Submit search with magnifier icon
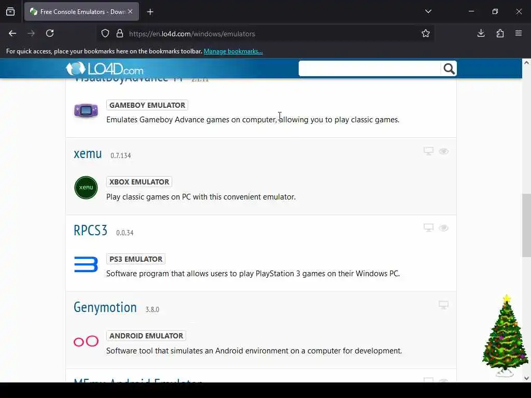Screen dimensions: 531x398 449,69
